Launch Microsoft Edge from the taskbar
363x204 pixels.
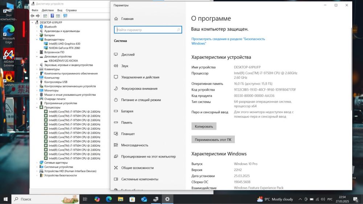pos(109,199)
